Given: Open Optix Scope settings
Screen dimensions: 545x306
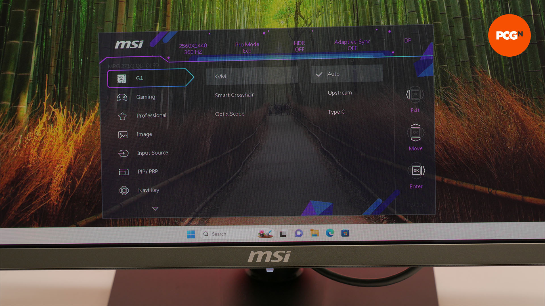Looking at the screenshot, I should [229, 114].
